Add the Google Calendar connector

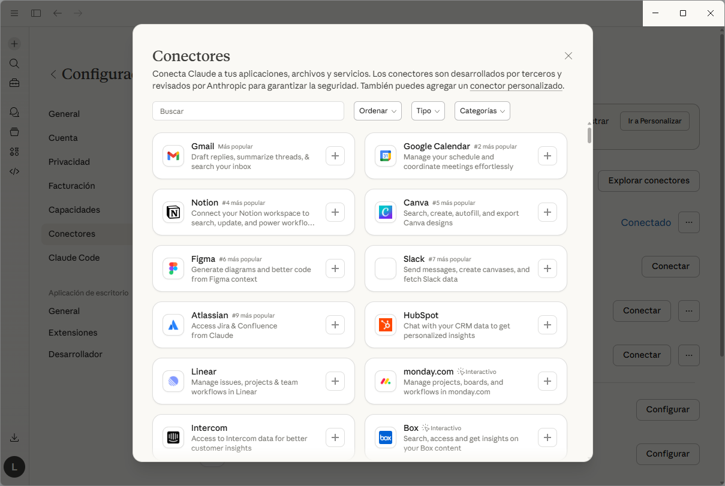click(547, 156)
